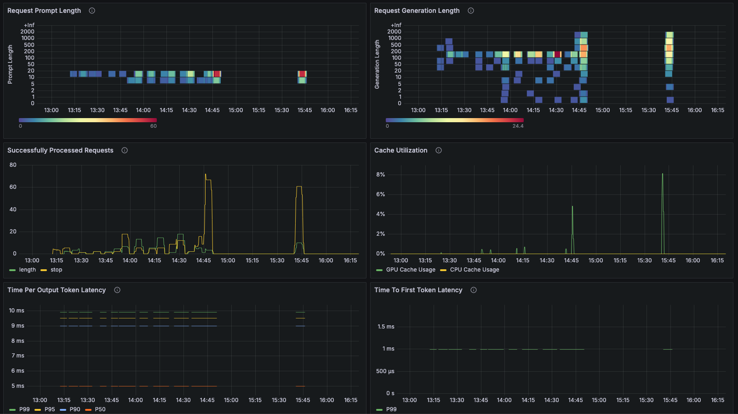Click Prompt Length heatmap color scale bar
738x414 pixels.
pos(88,120)
